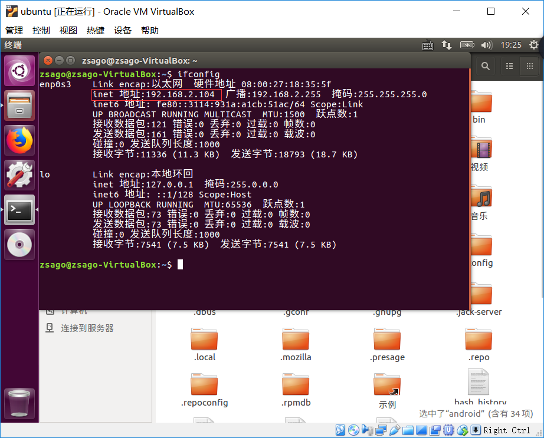Click the search magnifier in file manager

[486, 66]
